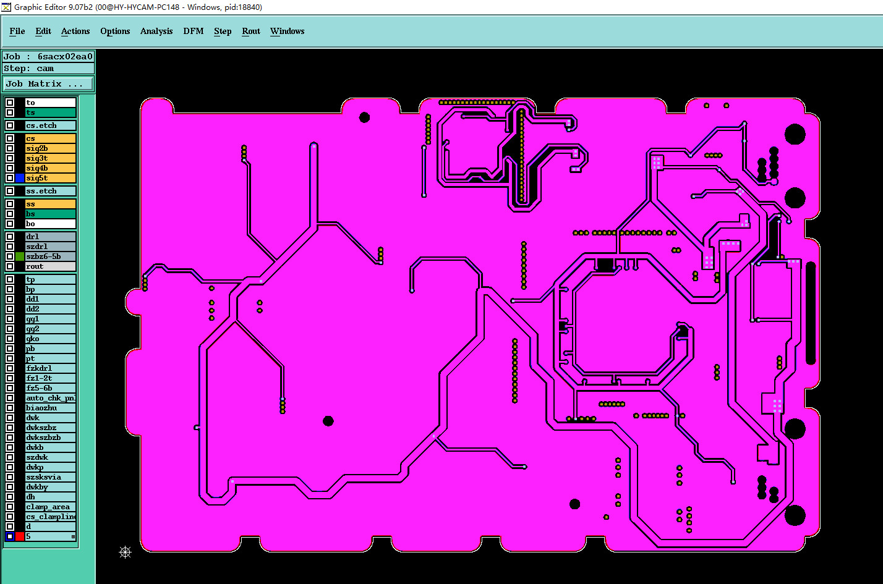Open the Job Matrix button
This screenshot has width=883, height=584.
(x=49, y=83)
